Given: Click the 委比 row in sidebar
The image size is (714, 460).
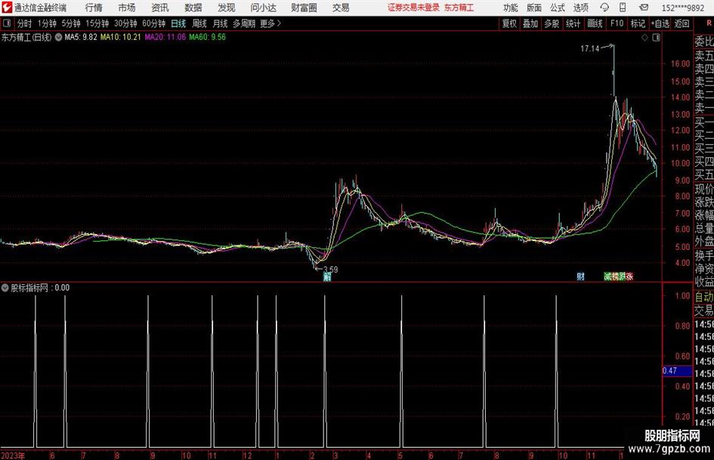Looking at the screenshot, I should coord(704,42).
